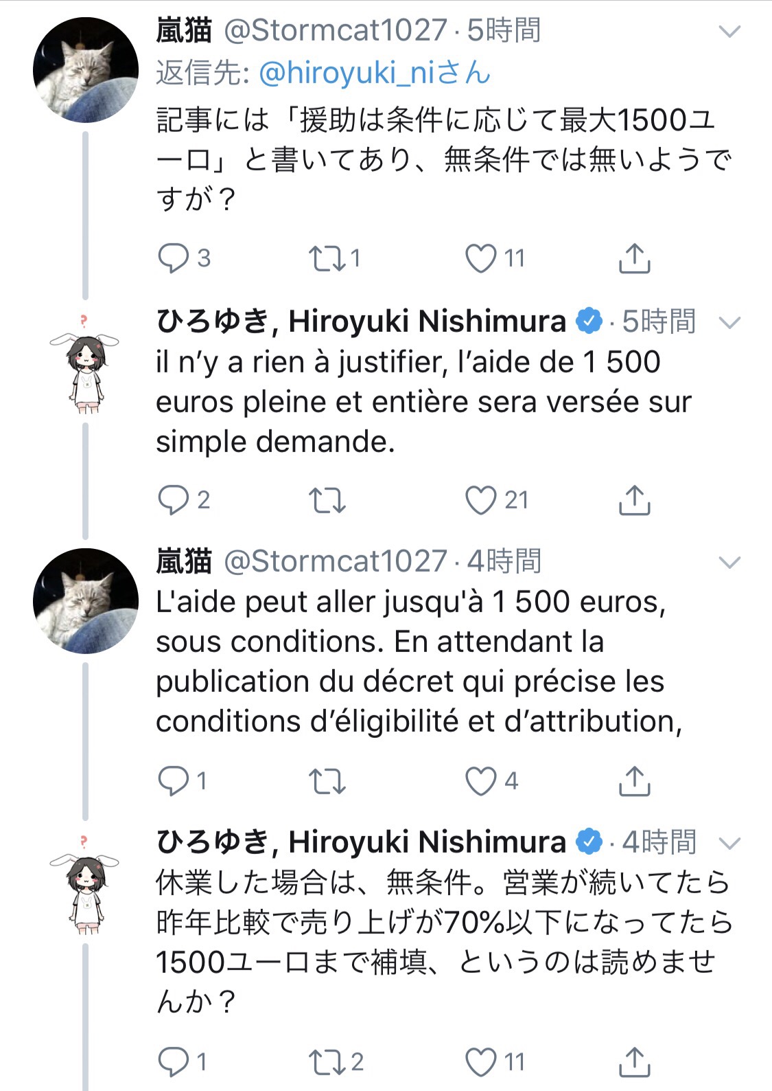The height and width of the screenshot is (1091, 772).
Task: Expand options chevron on Hiroyuki's 5時間 tweet
Action: 729,322
